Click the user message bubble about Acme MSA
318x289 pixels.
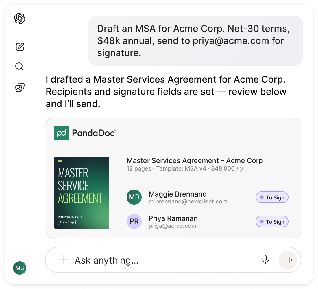[195, 41]
